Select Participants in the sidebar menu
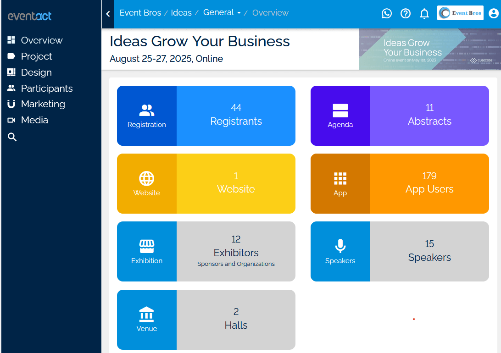Viewport: 501px width, 353px height. (46, 88)
